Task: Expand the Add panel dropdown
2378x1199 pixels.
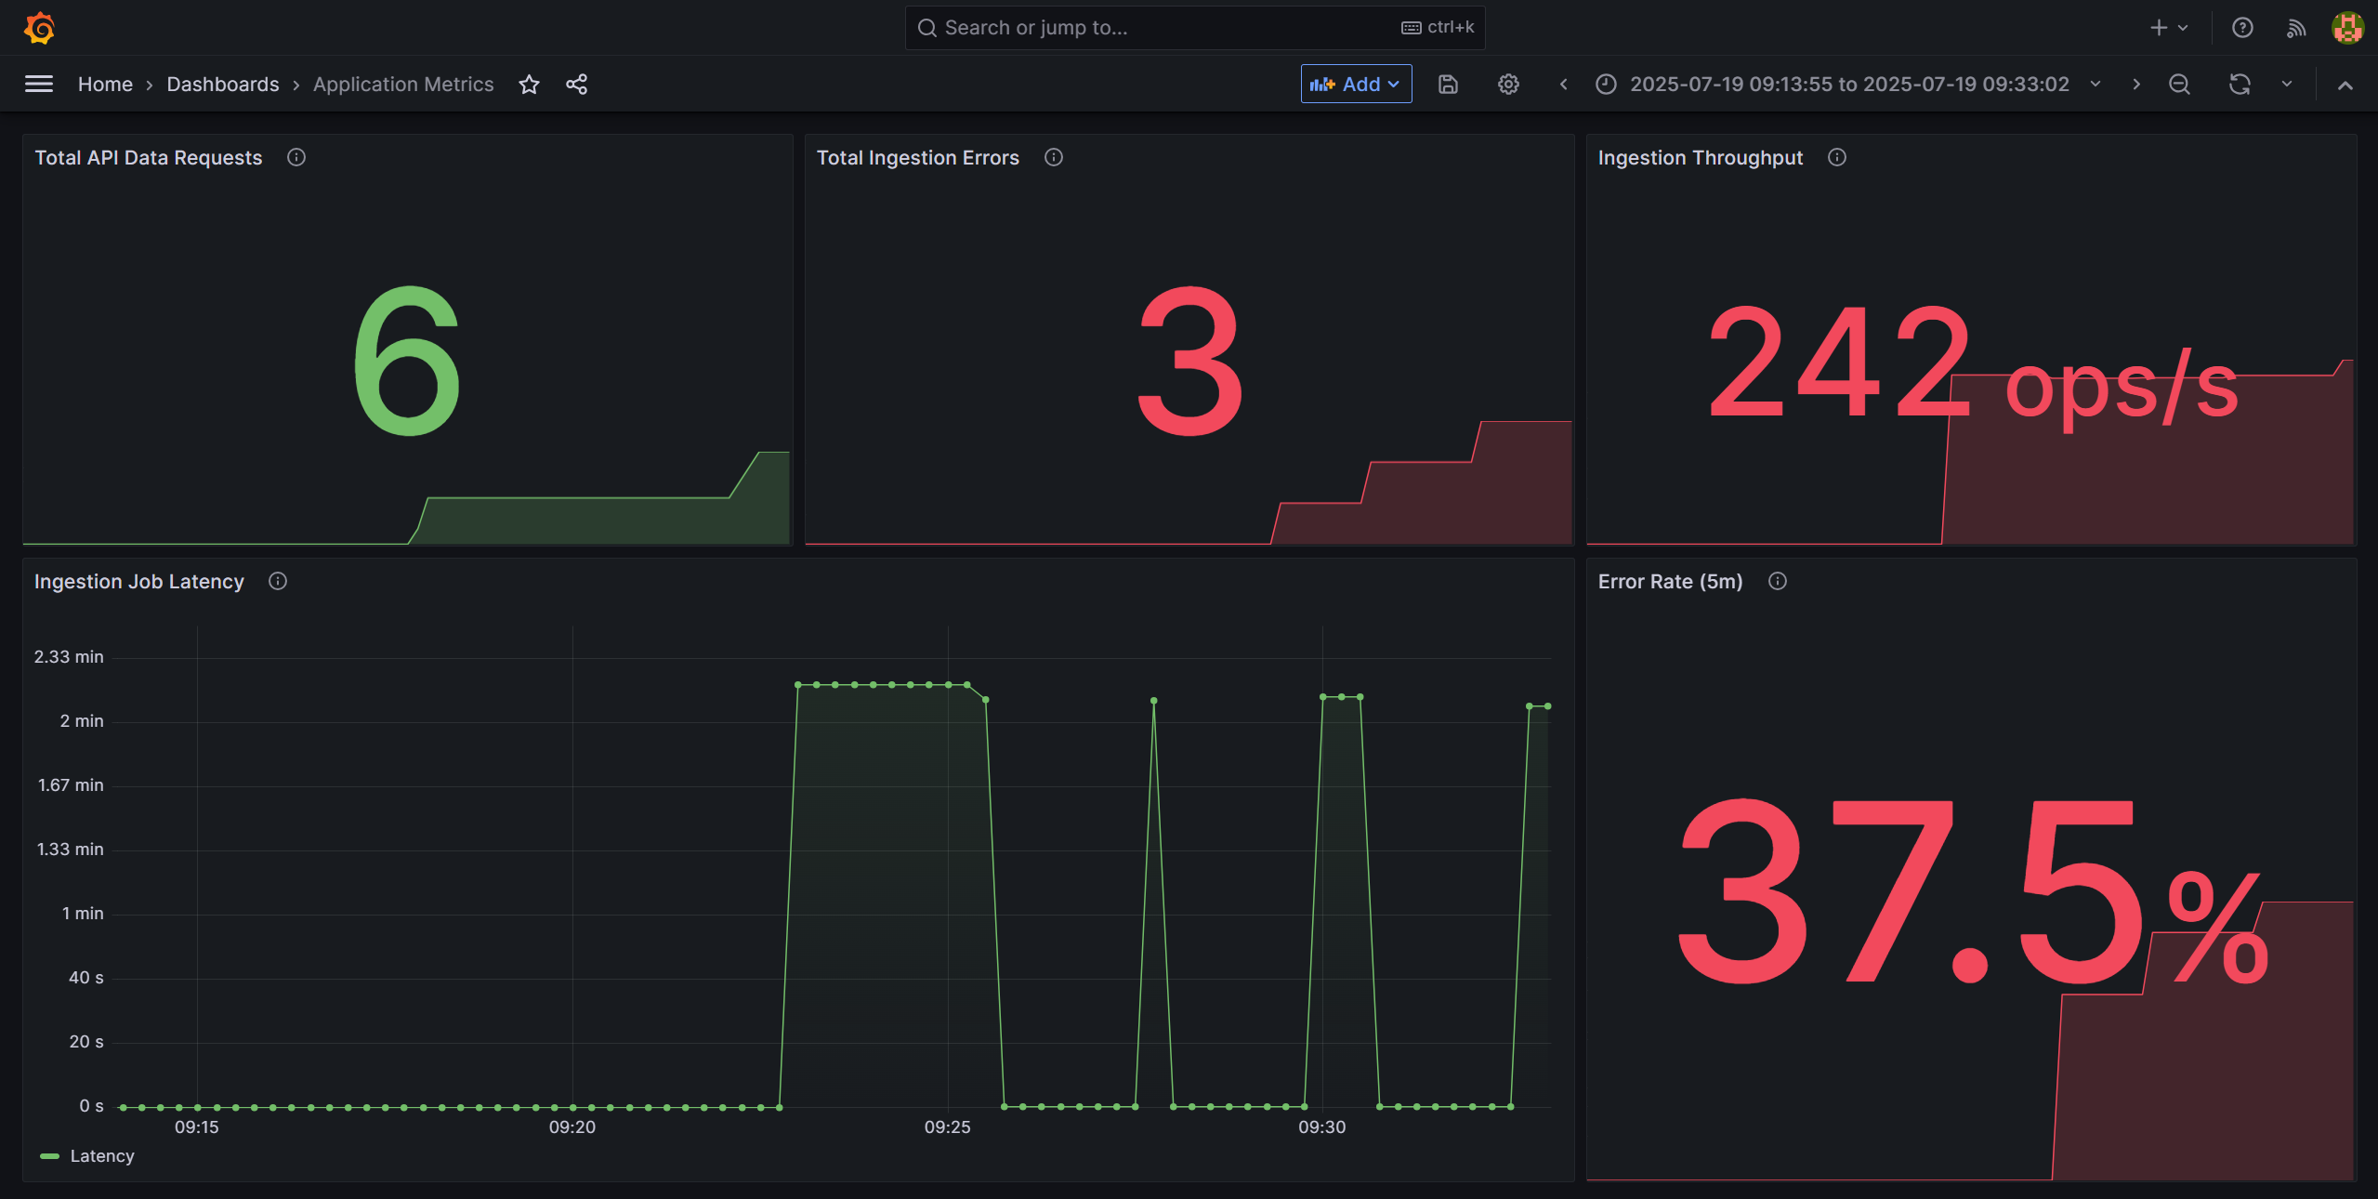Action: coord(1356,85)
